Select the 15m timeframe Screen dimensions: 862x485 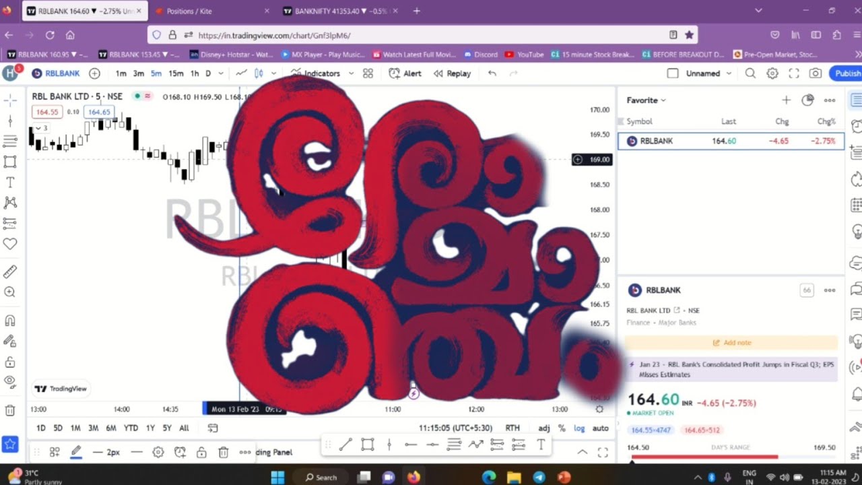pos(176,73)
